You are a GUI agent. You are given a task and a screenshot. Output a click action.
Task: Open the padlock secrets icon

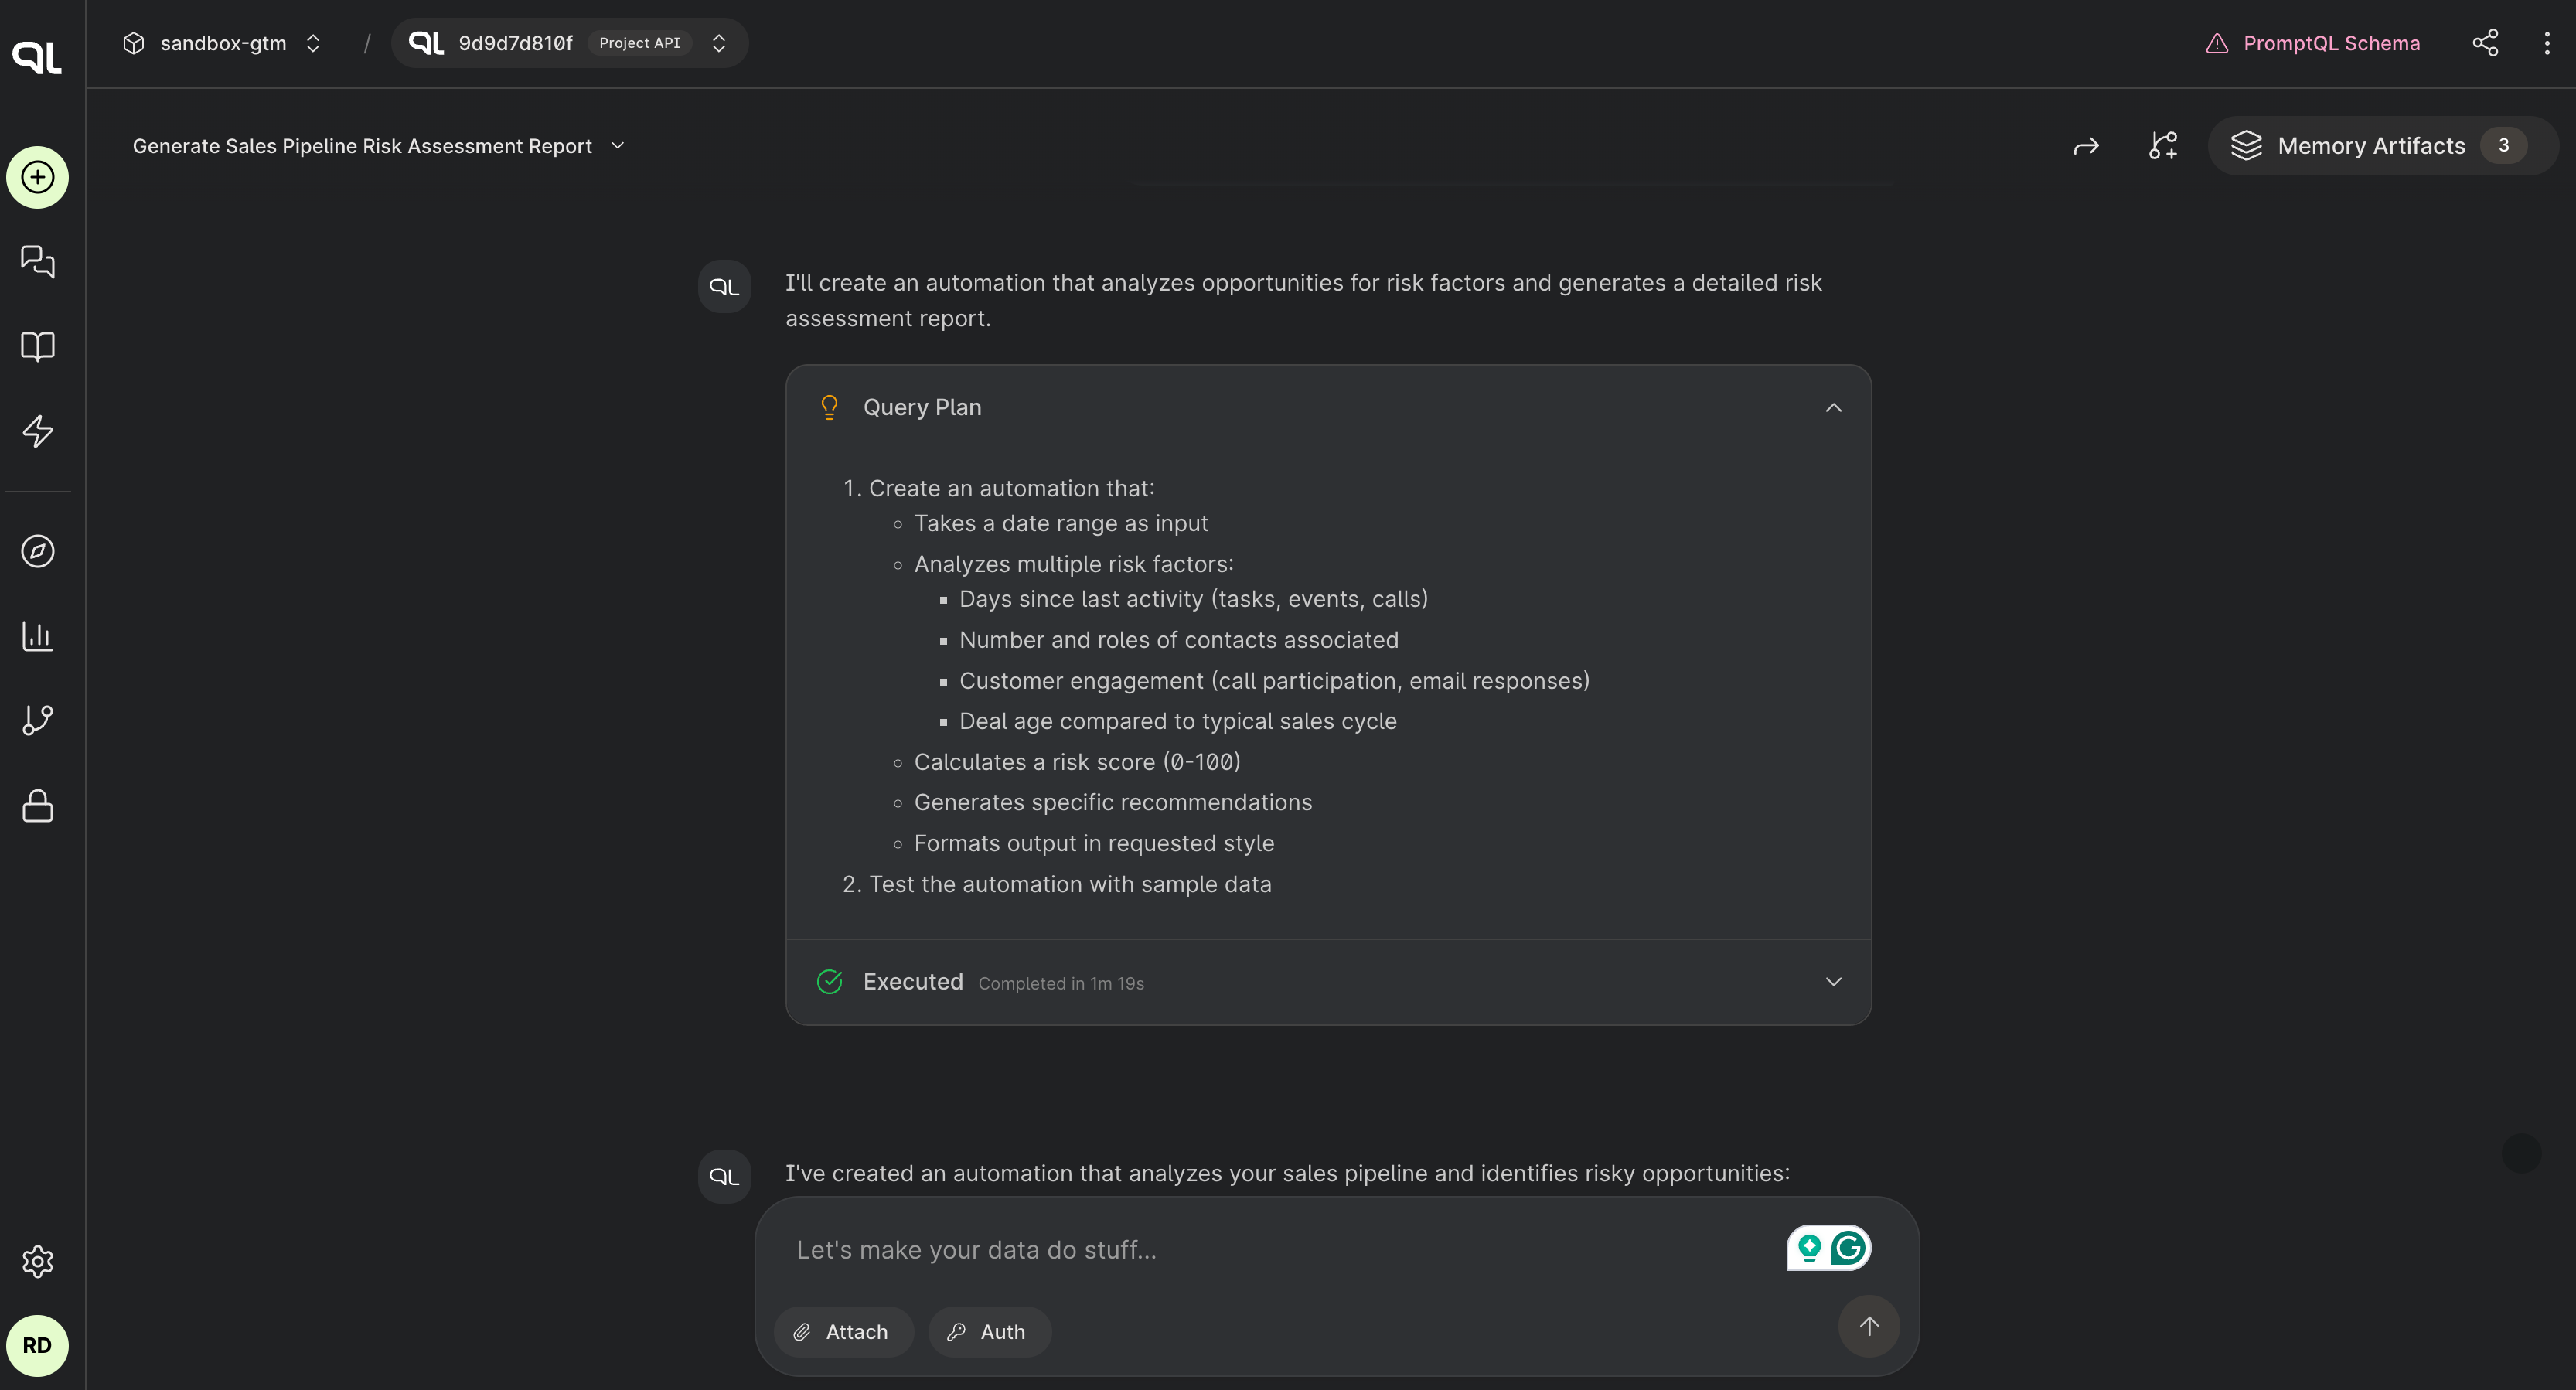[x=37, y=805]
